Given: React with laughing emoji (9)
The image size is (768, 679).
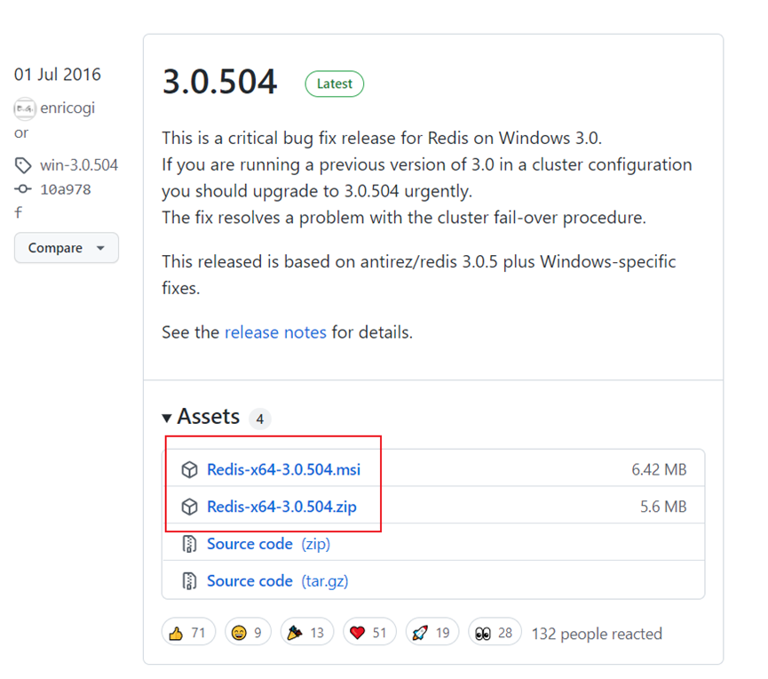Looking at the screenshot, I should pyautogui.click(x=248, y=633).
